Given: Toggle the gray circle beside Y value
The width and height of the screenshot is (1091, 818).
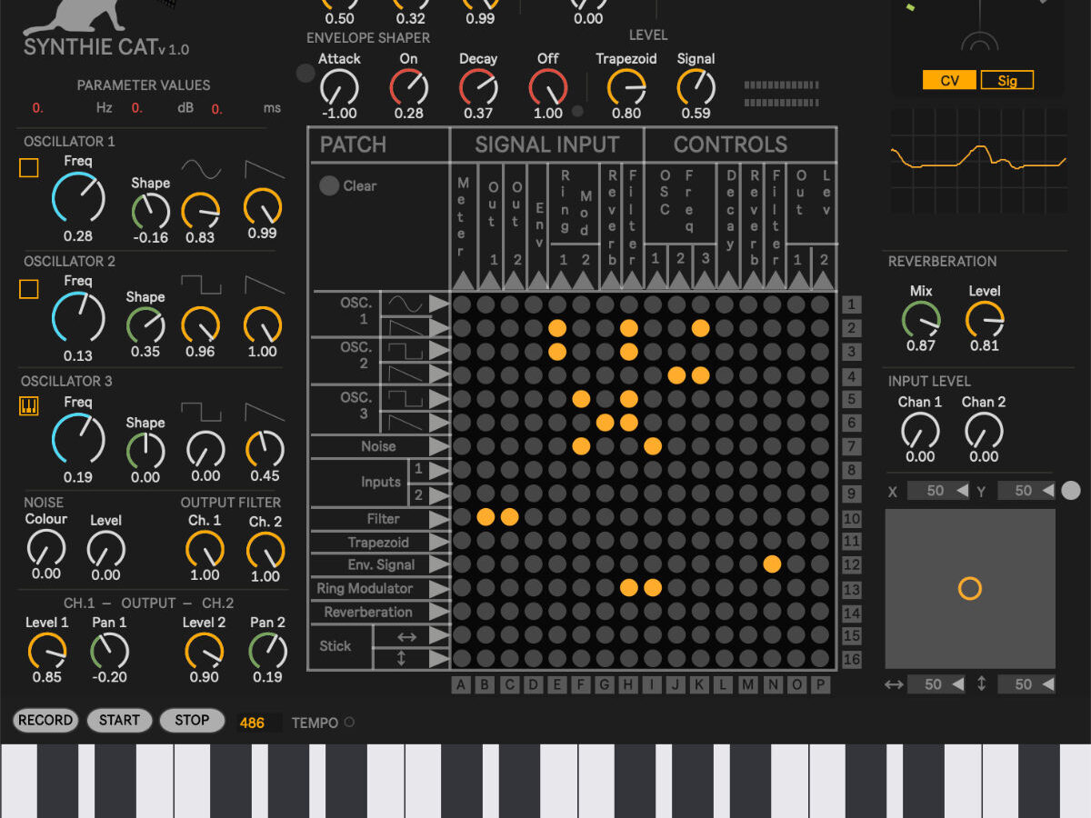Looking at the screenshot, I should [1071, 491].
